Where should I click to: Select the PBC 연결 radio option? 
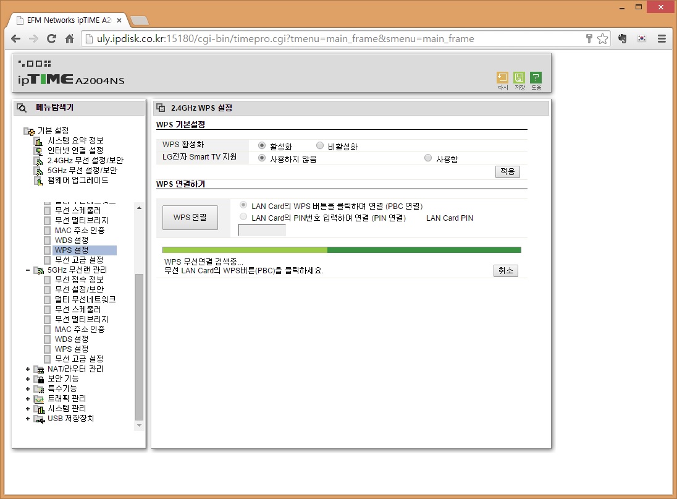pyautogui.click(x=243, y=205)
